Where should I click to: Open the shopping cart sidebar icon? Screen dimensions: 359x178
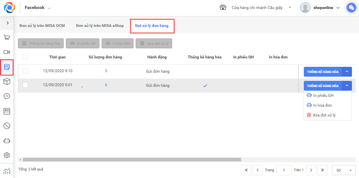point(7,37)
